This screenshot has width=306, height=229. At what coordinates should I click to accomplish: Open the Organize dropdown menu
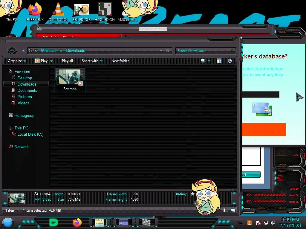point(17,61)
